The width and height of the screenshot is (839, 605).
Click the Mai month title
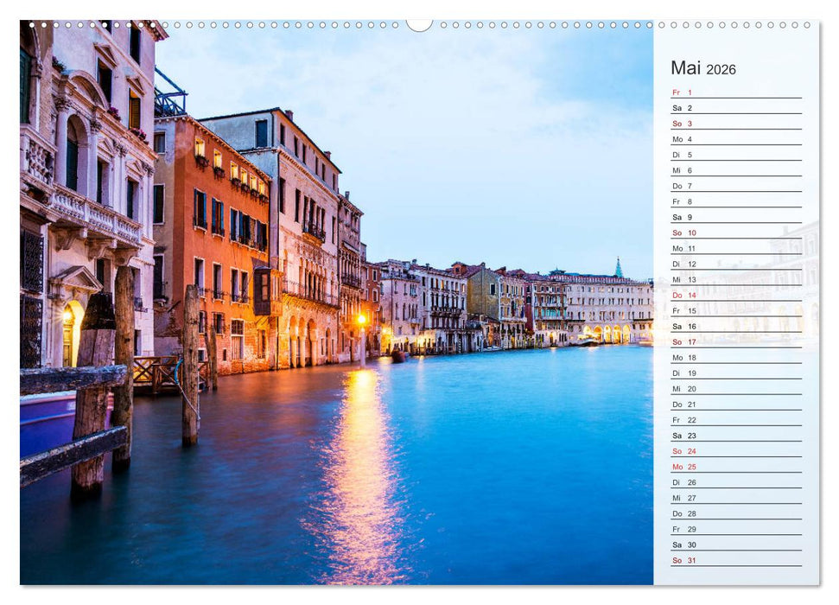(x=682, y=69)
